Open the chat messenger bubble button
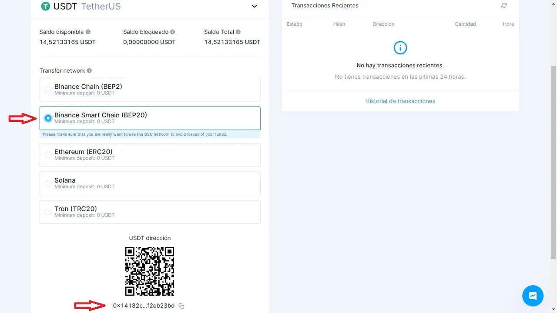This screenshot has width=557, height=313. click(x=533, y=296)
